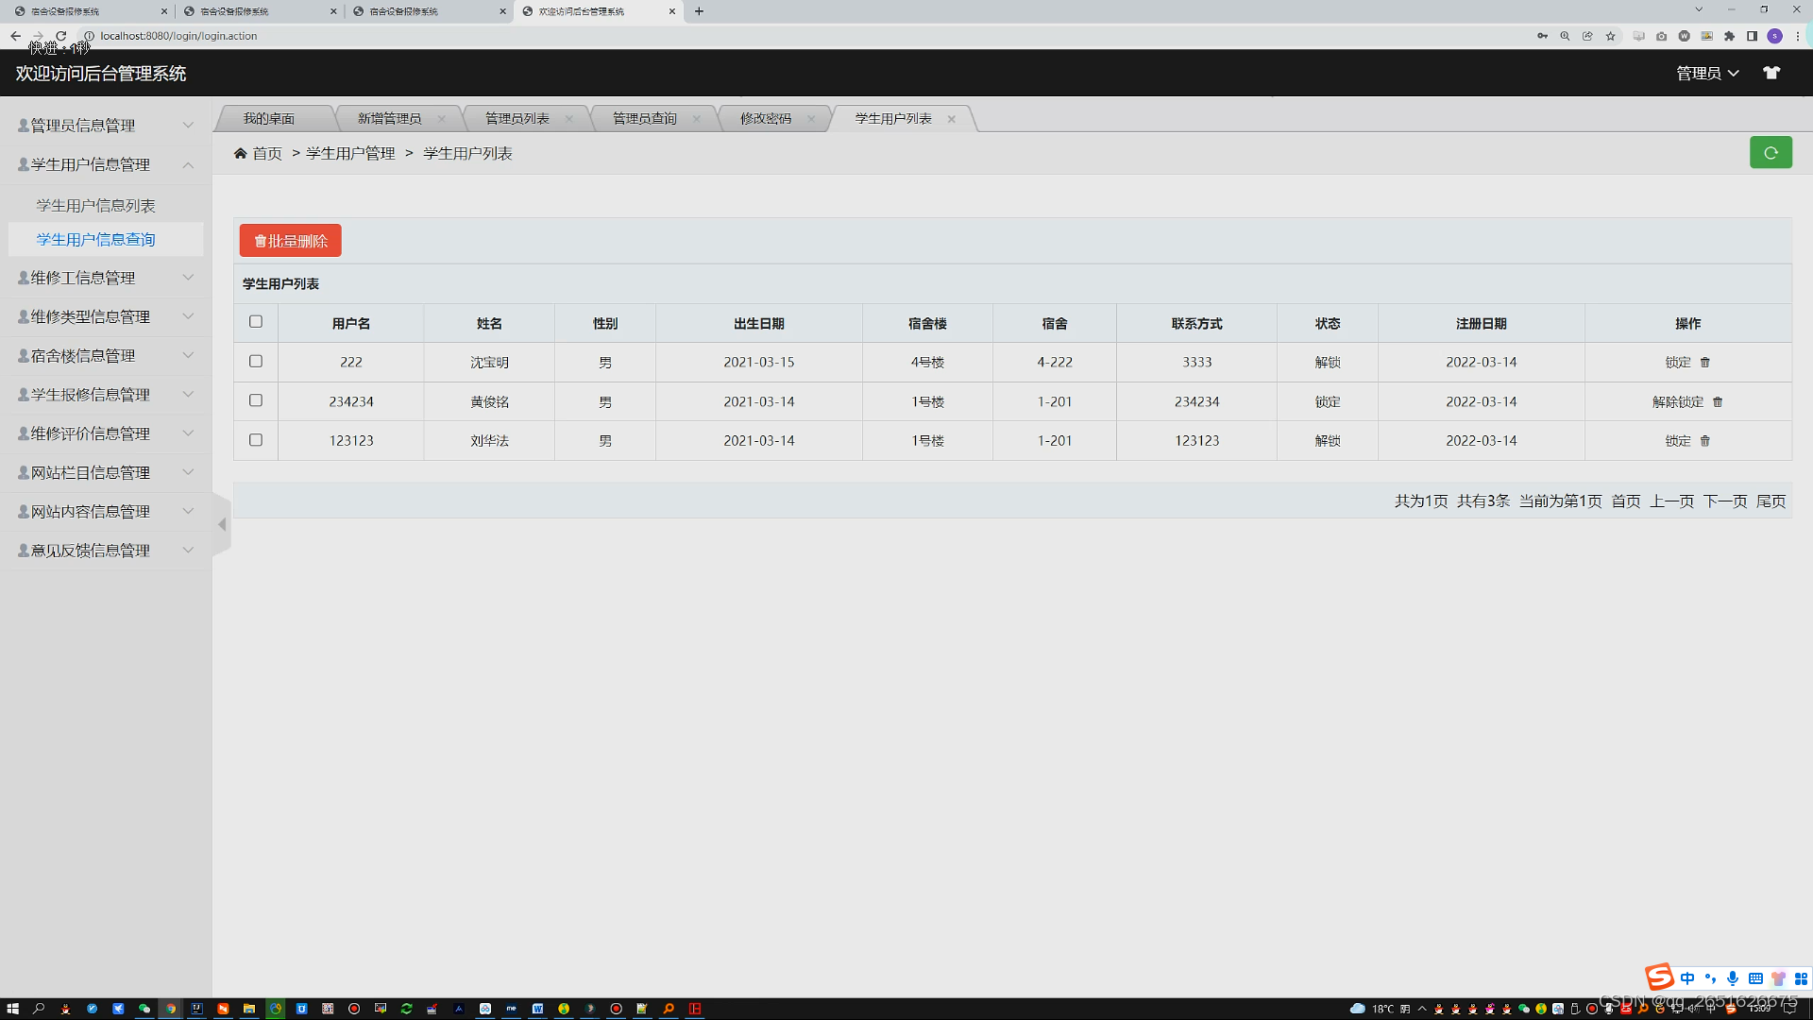Click trash icon for user 沈宝明
Image resolution: width=1813 pixels, height=1020 pixels.
(x=1705, y=363)
